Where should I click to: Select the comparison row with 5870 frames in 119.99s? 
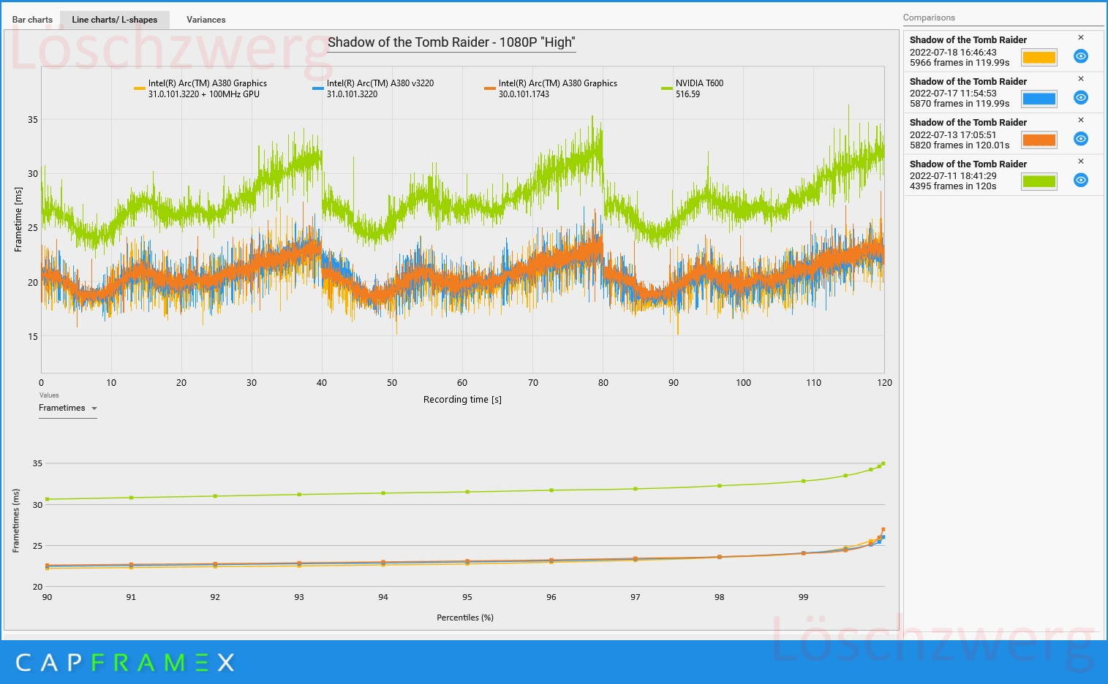click(x=1003, y=93)
